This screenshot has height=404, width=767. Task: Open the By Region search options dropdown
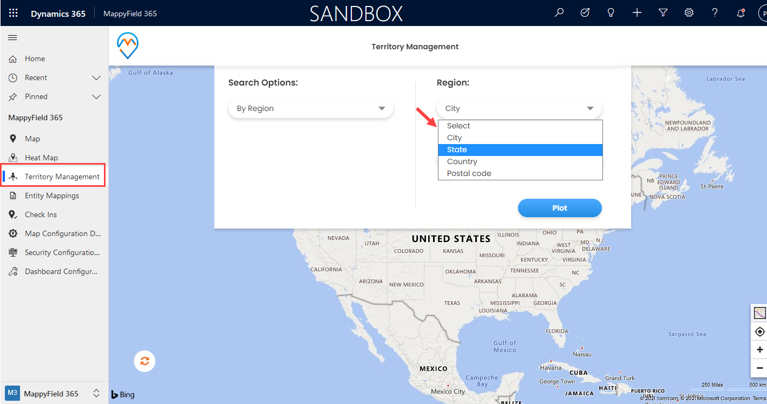[311, 108]
